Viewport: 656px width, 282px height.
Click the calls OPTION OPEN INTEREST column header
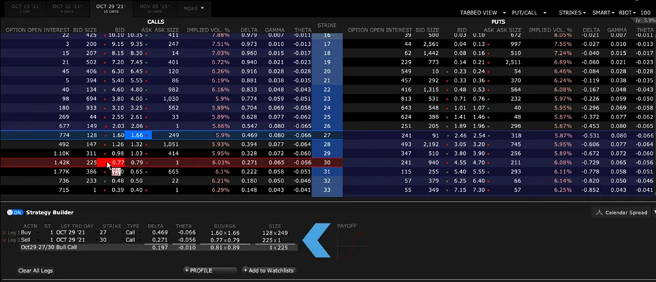pyautogui.click(x=38, y=30)
